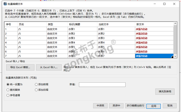Maximize the 批量编辑文本 dialog
181x112 pixels.
(x=164, y=4)
